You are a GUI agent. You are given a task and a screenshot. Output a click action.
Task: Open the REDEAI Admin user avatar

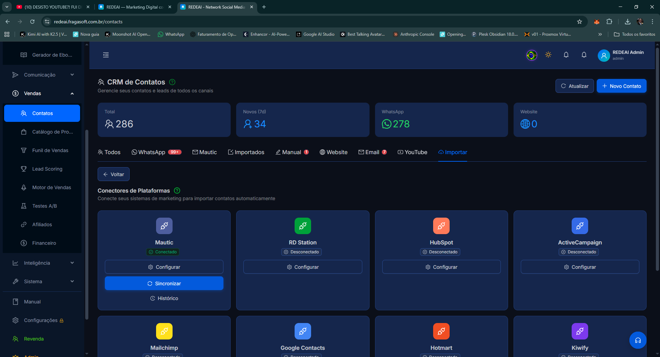tap(604, 55)
